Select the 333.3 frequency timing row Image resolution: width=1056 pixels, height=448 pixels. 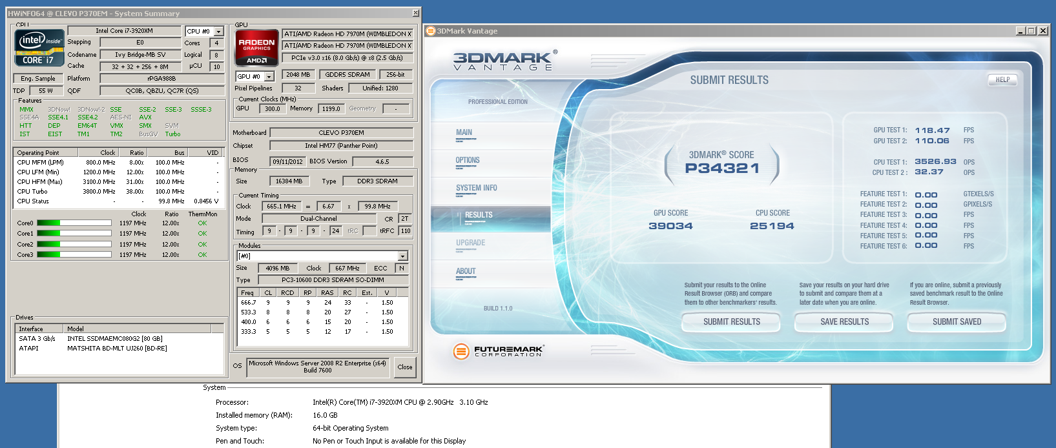pyautogui.click(x=323, y=331)
